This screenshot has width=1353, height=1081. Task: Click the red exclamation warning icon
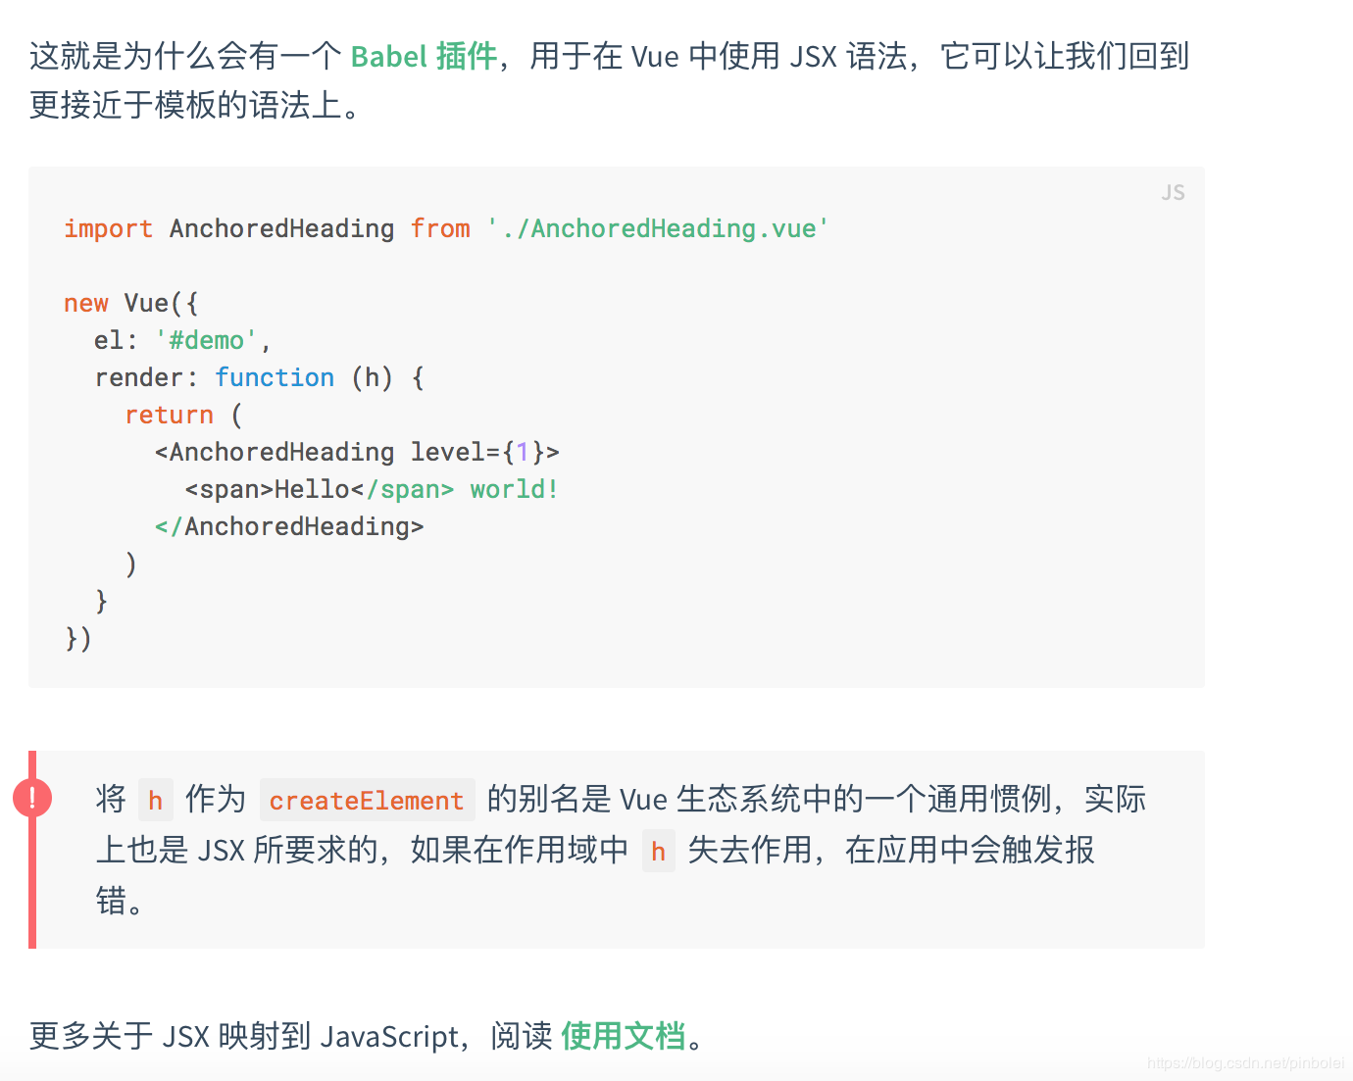tap(32, 798)
